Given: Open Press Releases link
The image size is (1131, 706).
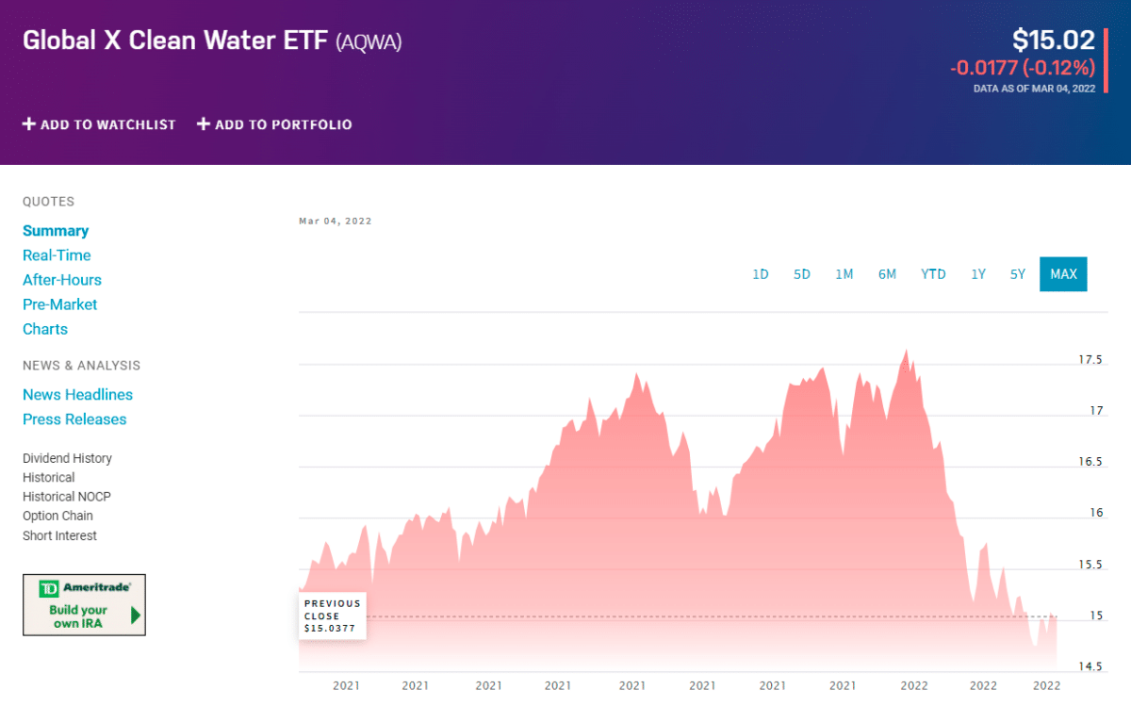Looking at the screenshot, I should tap(74, 419).
